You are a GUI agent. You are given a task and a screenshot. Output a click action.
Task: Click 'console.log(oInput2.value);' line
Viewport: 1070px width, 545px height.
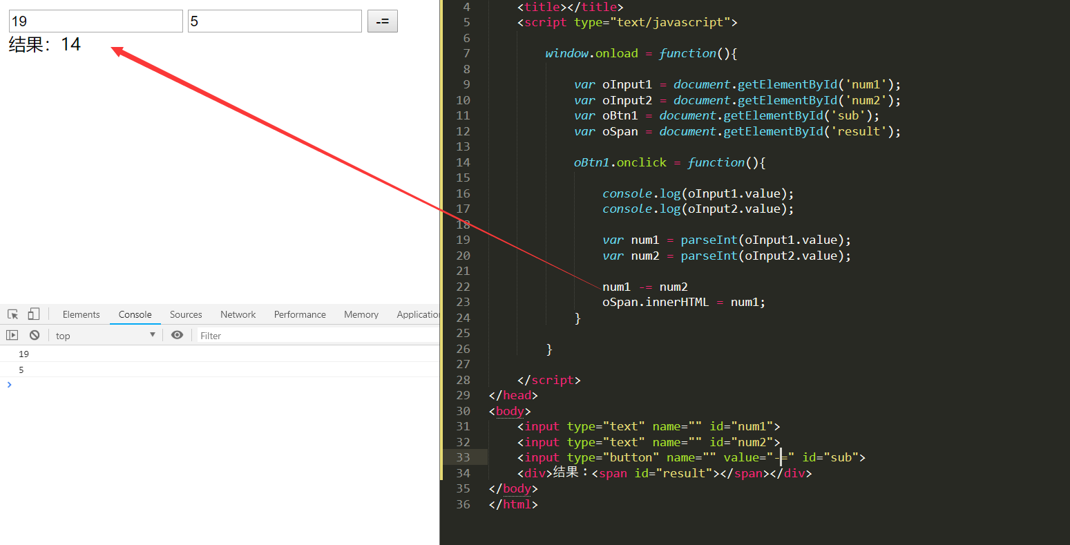pos(698,209)
